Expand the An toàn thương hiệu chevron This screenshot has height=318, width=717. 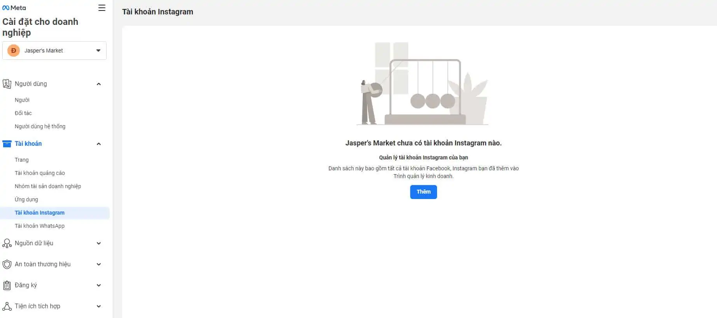(99, 264)
